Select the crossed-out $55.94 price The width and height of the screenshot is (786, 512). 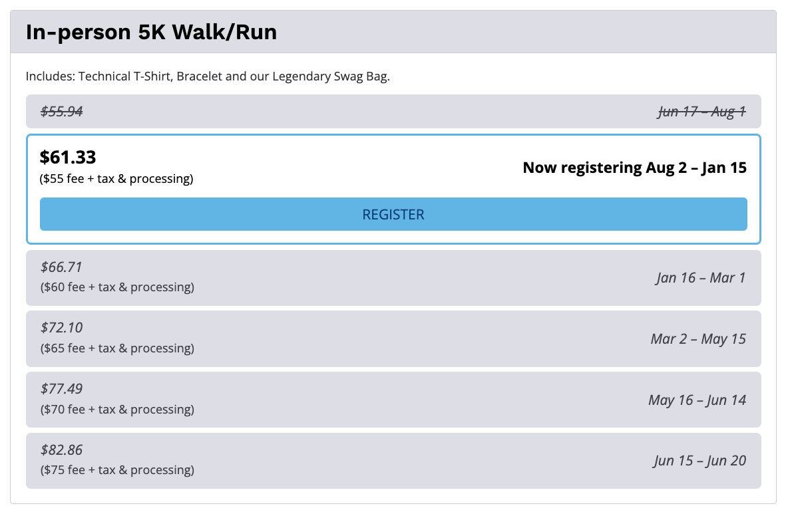coord(61,112)
